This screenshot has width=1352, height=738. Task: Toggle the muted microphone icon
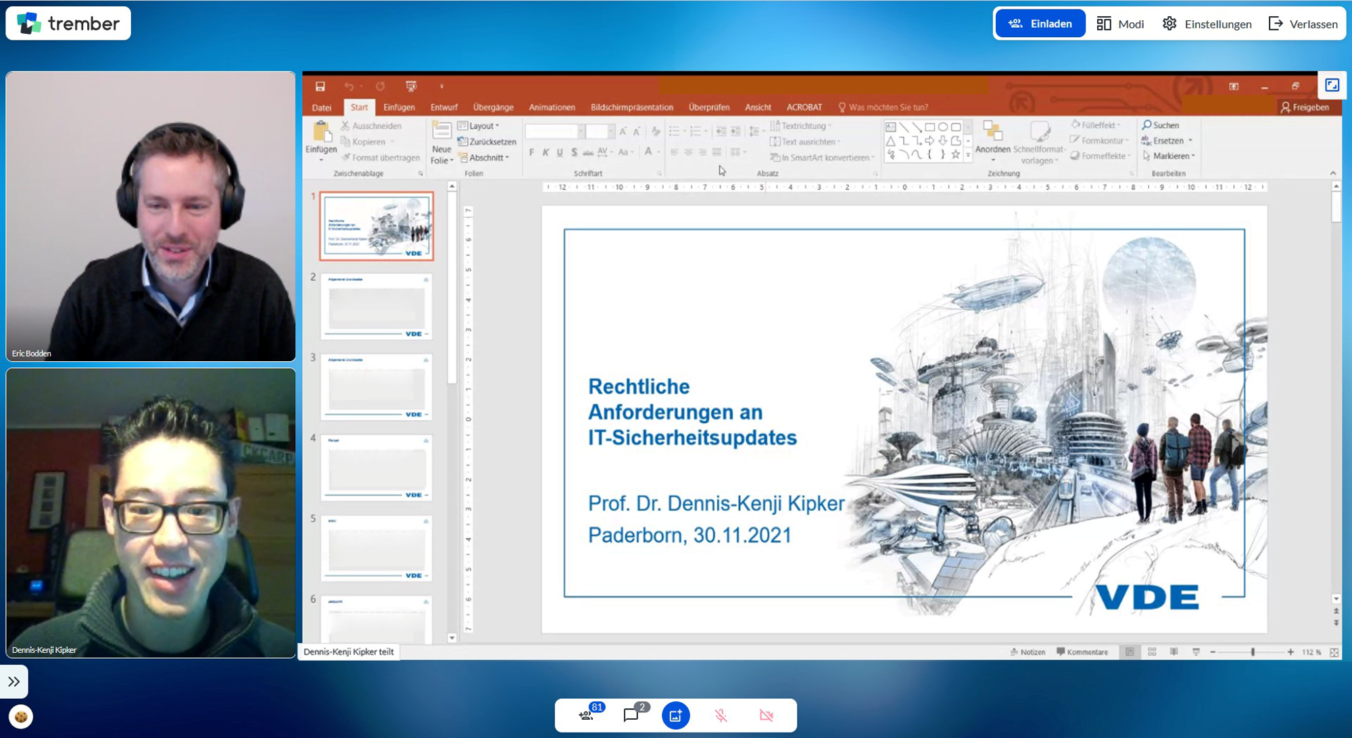[x=721, y=715]
